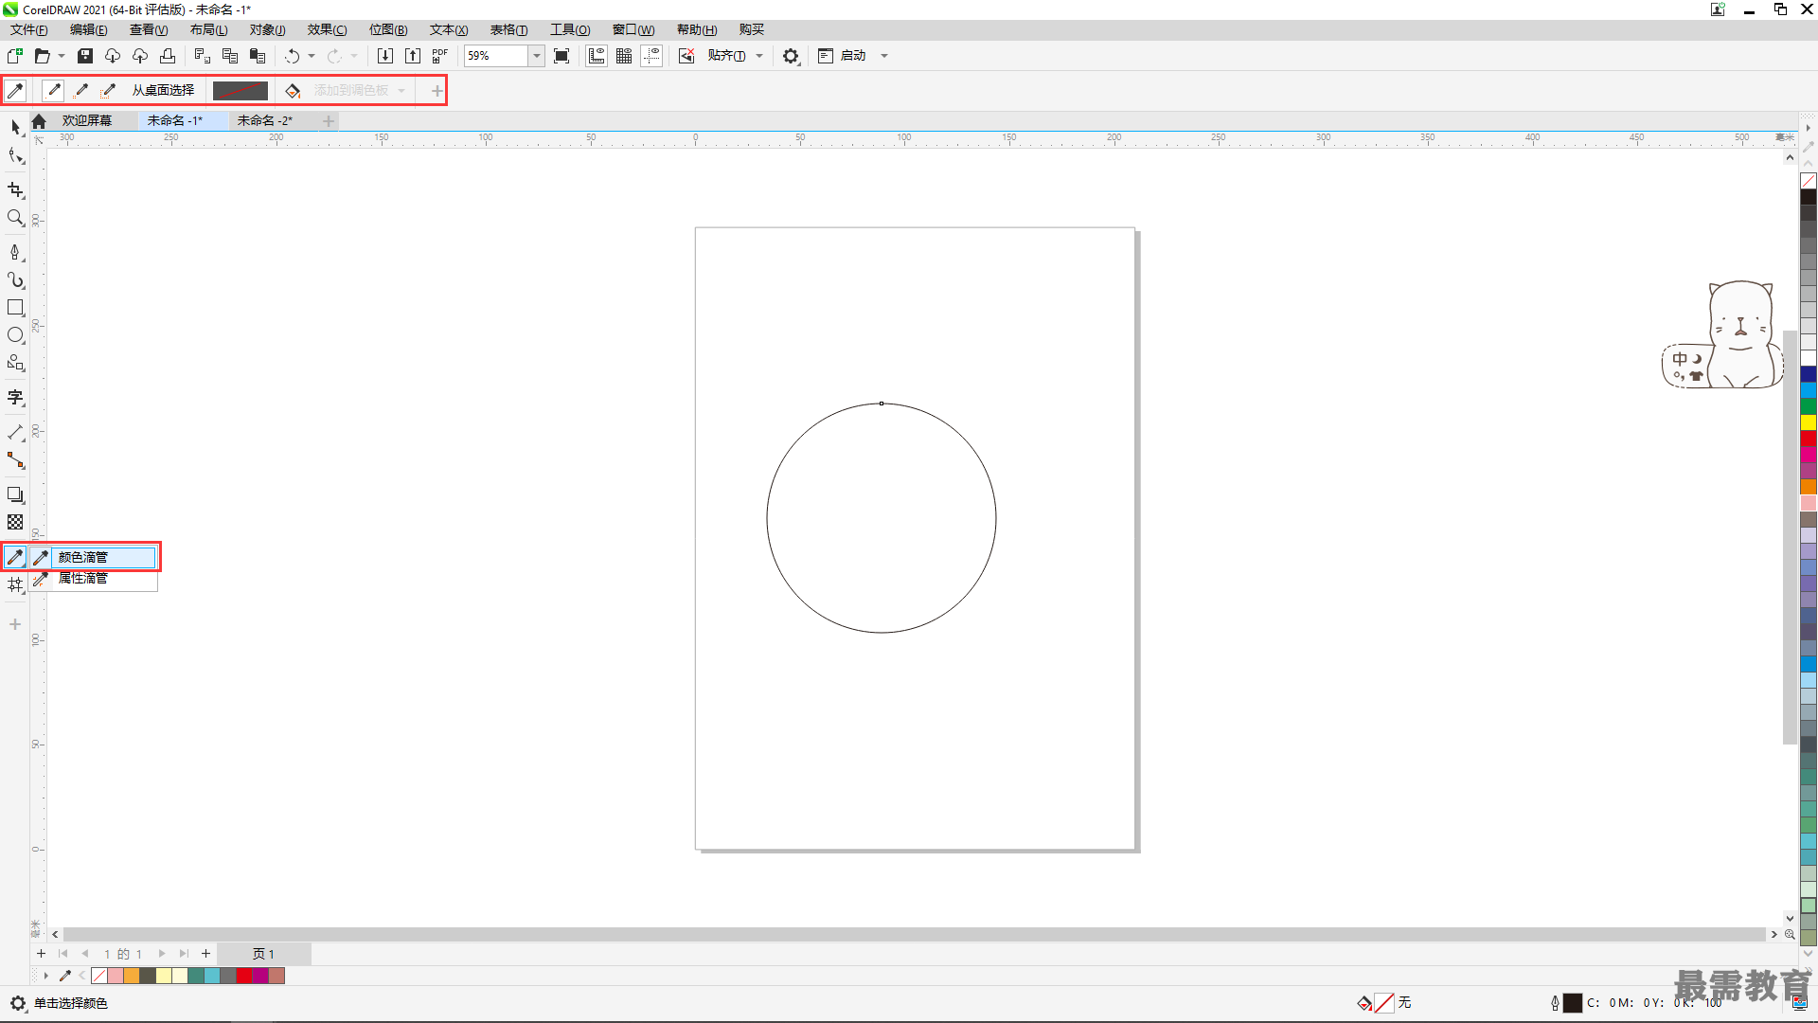Select the Artistic media tool
This screenshot has height=1023, width=1818.
tap(15, 279)
